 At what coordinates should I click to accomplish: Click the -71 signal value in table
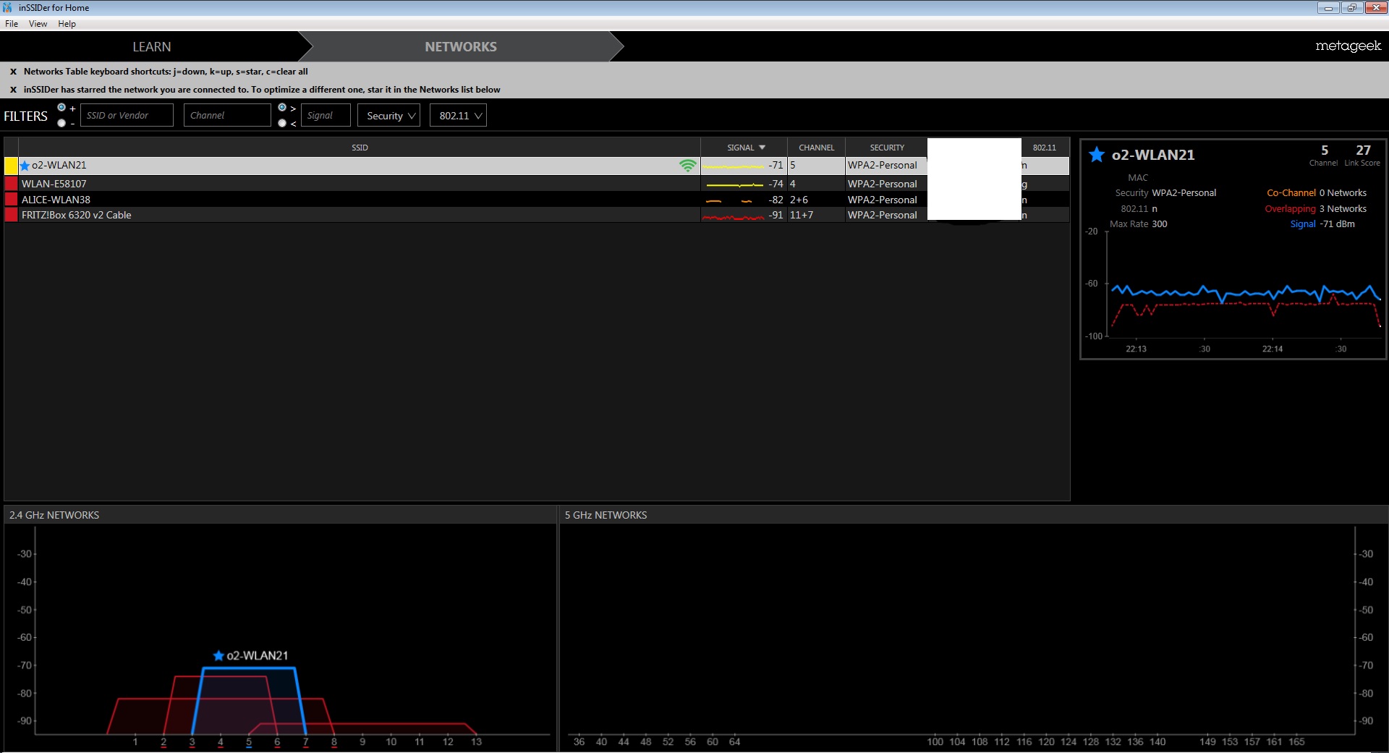coord(776,166)
